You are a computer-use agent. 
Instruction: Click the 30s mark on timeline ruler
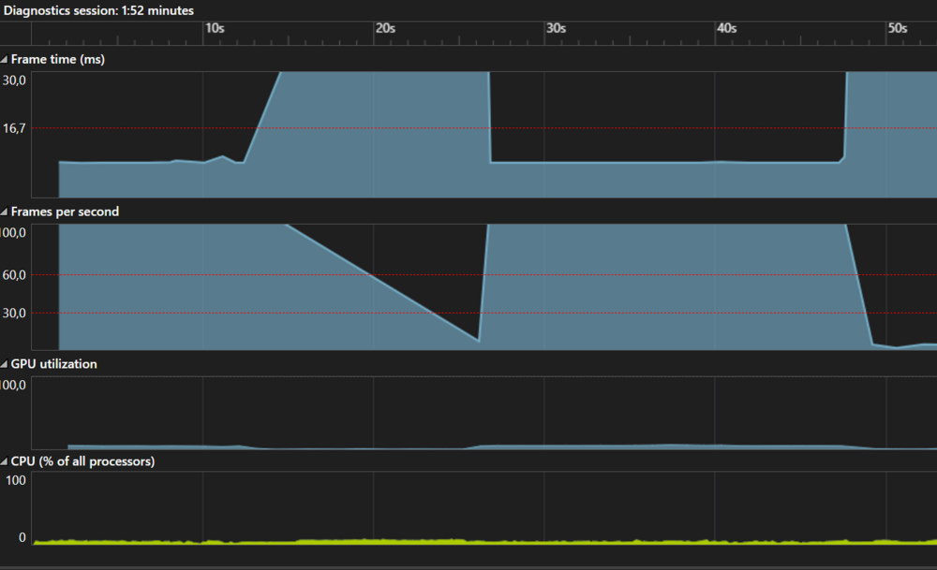pyautogui.click(x=556, y=28)
